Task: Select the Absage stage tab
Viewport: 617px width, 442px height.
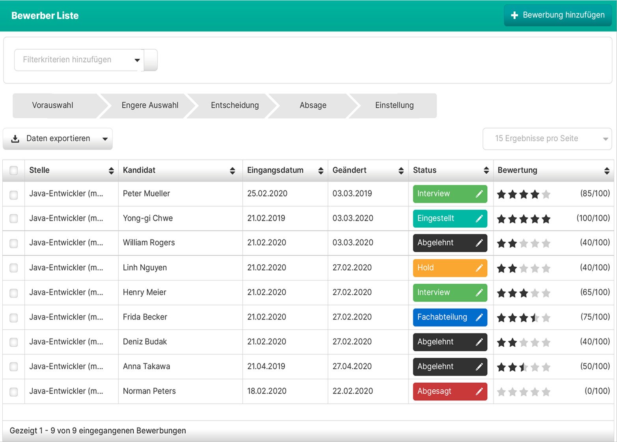Action: (x=313, y=106)
